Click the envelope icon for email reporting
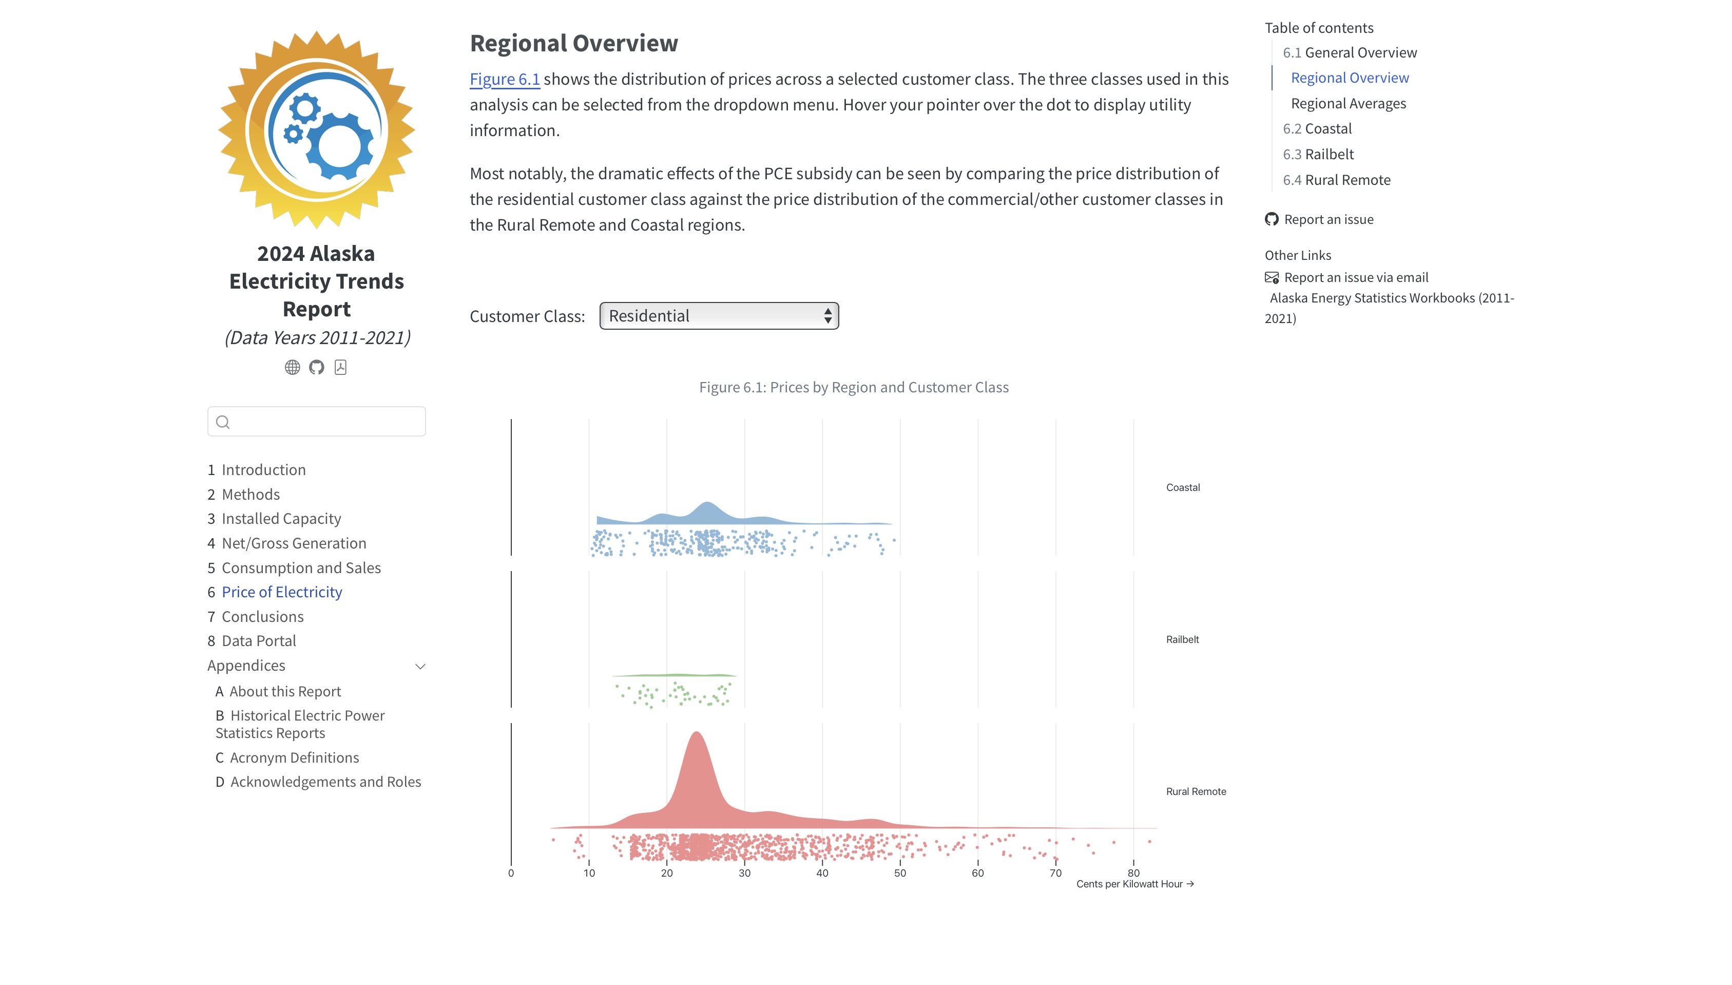Viewport: 1732px width, 985px height. 1272,277
